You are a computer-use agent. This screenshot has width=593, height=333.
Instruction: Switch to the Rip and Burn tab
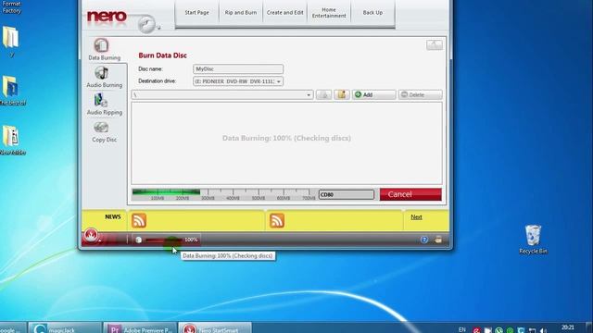coord(241,12)
